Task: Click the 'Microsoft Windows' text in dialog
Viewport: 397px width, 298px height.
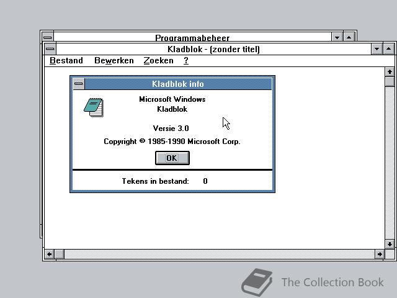Action: coord(172,99)
